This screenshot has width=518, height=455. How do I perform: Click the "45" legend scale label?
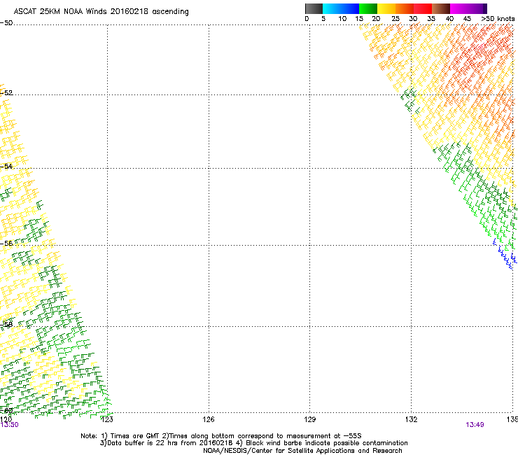coord(467,19)
